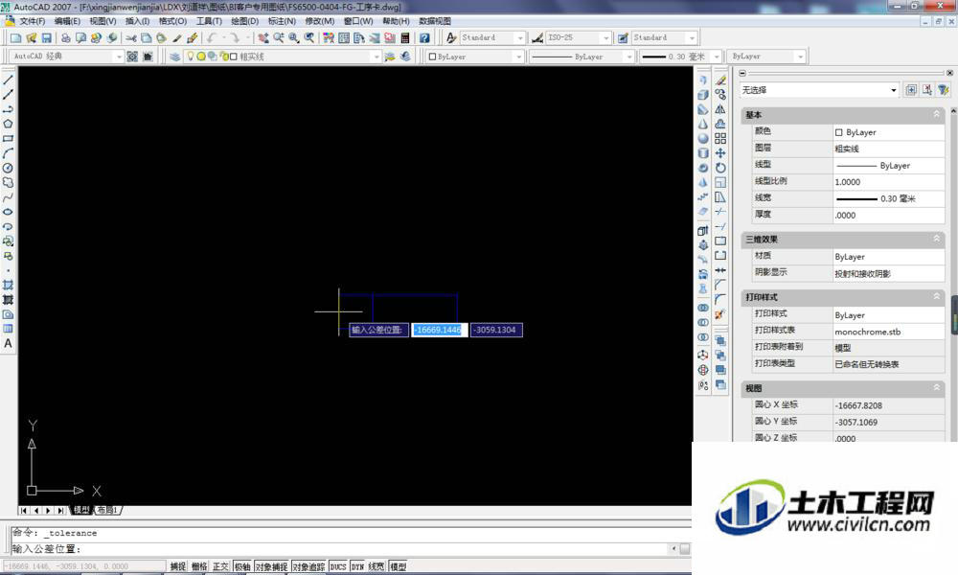Toggle 对象捕捉 (object snap) in the status bar
This screenshot has width=958, height=575.
coord(271,567)
